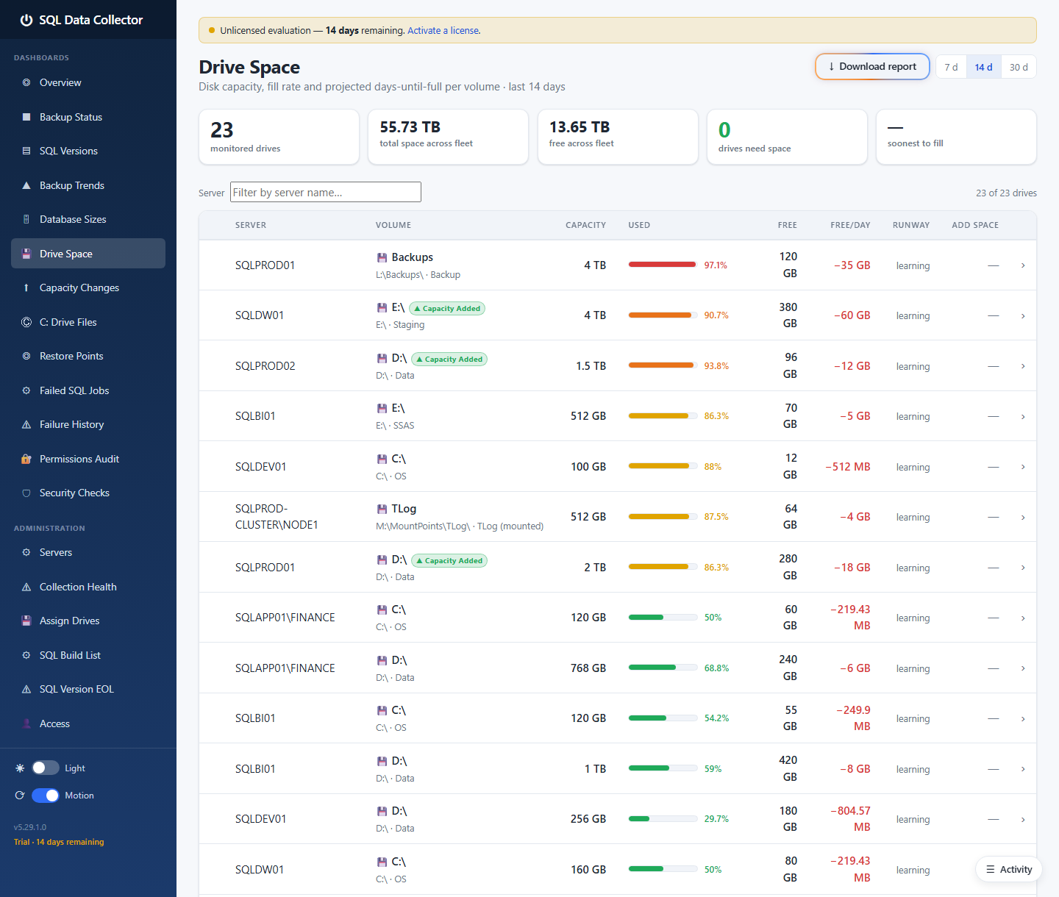This screenshot has height=897, width=1059.
Task: Click the Capacity column header
Action: (x=585, y=225)
